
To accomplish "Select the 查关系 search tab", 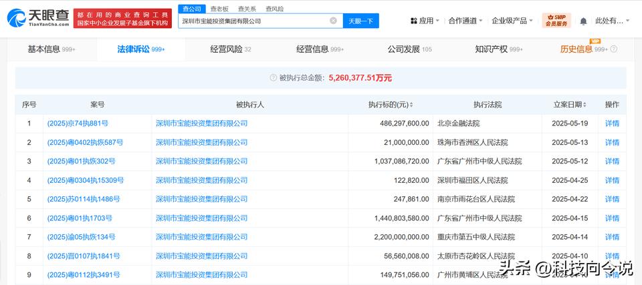I will point(247,9).
